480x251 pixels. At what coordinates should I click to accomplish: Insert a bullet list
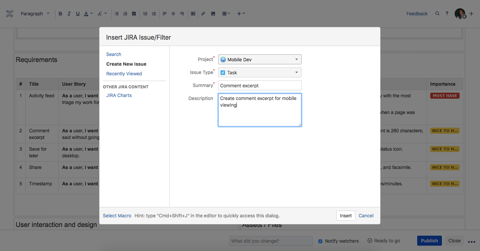click(x=117, y=14)
